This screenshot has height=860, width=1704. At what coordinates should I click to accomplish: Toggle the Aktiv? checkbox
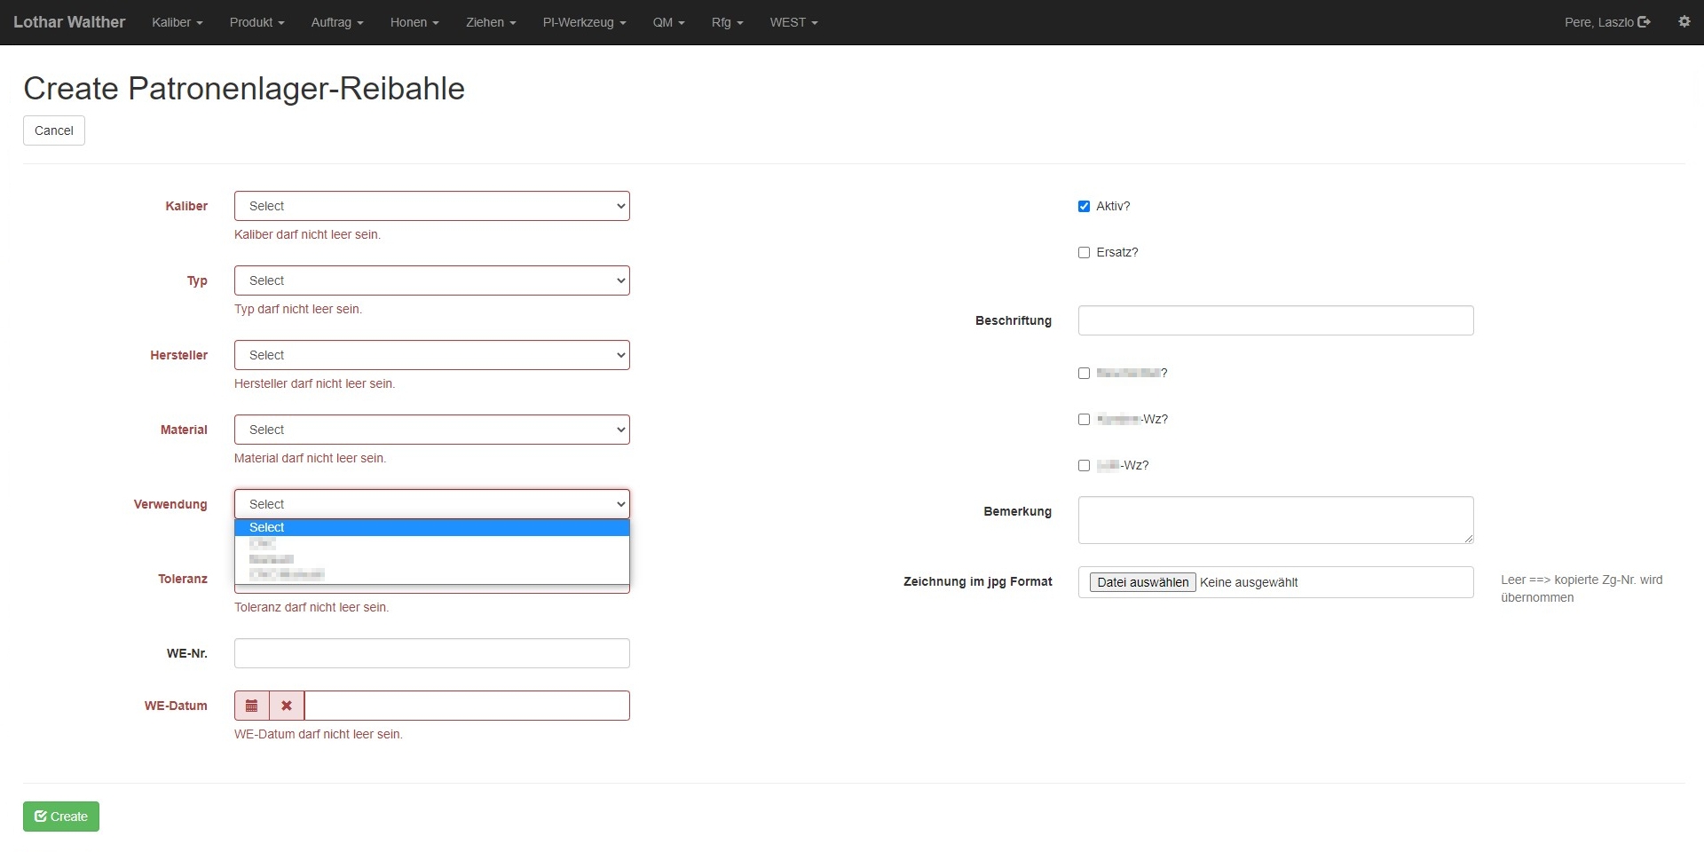point(1084,207)
